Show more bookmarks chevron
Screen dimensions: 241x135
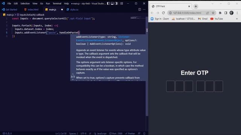(237, 19)
